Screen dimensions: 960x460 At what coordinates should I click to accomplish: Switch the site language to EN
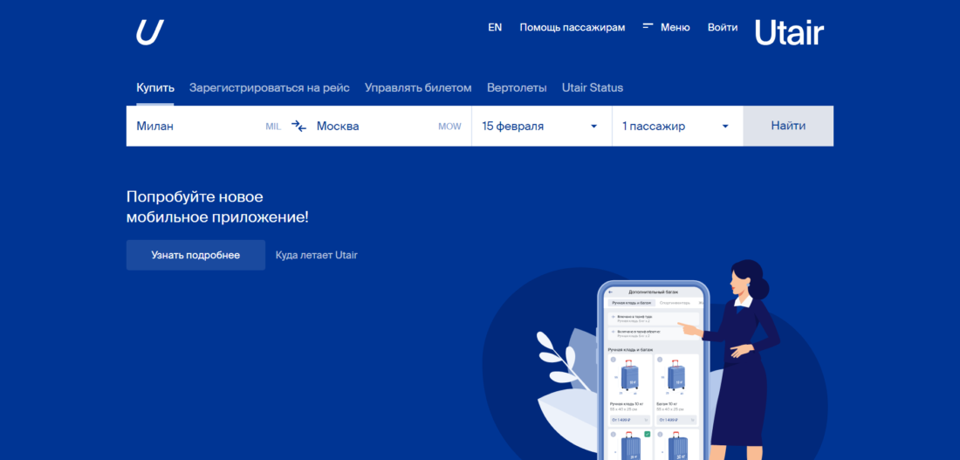tap(495, 27)
